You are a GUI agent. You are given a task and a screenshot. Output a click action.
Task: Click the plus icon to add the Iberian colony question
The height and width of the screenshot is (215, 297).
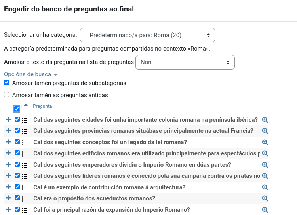(x=8, y=119)
